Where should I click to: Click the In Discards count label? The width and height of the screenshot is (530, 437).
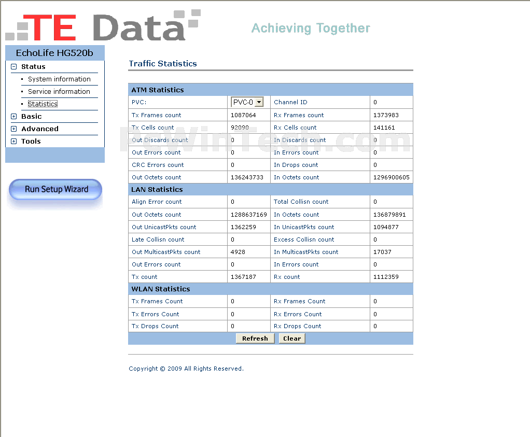pyautogui.click(x=300, y=140)
